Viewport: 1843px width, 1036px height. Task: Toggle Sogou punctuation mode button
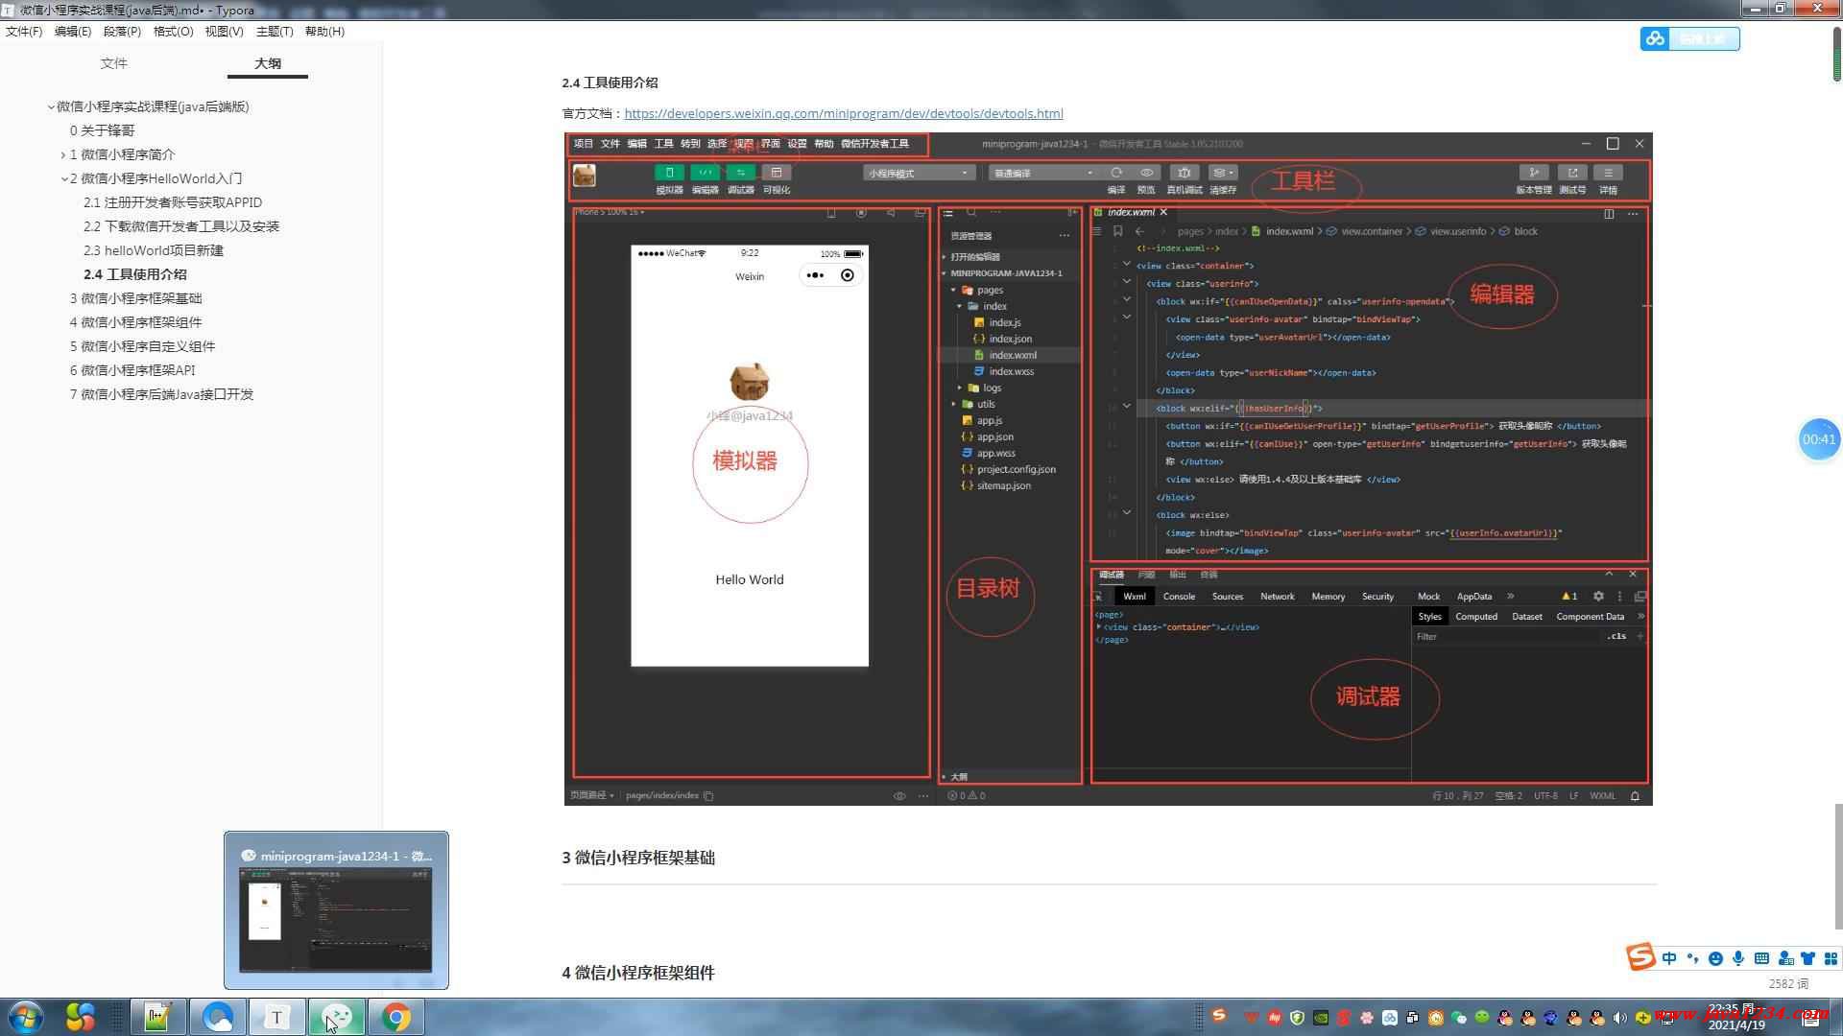click(x=1692, y=958)
